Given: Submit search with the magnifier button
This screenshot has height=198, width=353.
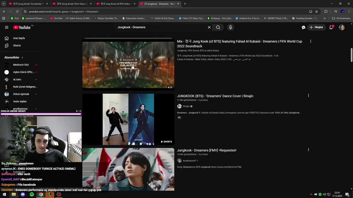Looking at the screenshot, I should tap(218, 27).
